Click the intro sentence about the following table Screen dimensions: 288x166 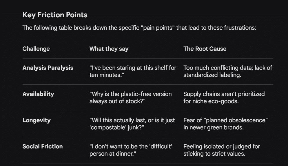pos(139,28)
